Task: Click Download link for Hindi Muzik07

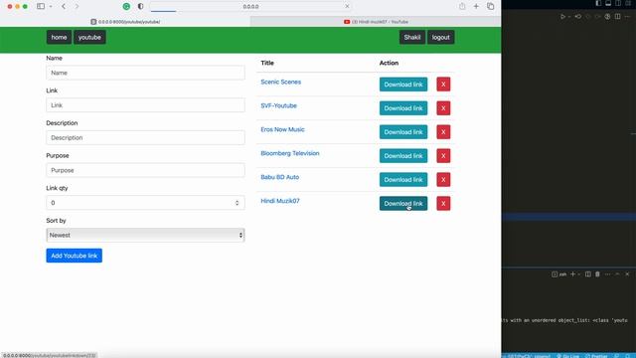Action: pyautogui.click(x=403, y=203)
